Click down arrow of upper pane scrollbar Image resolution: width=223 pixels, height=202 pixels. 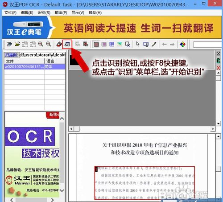coord(218,124)
